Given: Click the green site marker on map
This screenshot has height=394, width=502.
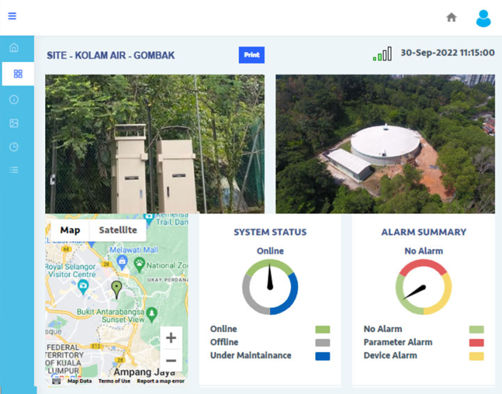Looking at the screenshot, I should tap(116, 288).
